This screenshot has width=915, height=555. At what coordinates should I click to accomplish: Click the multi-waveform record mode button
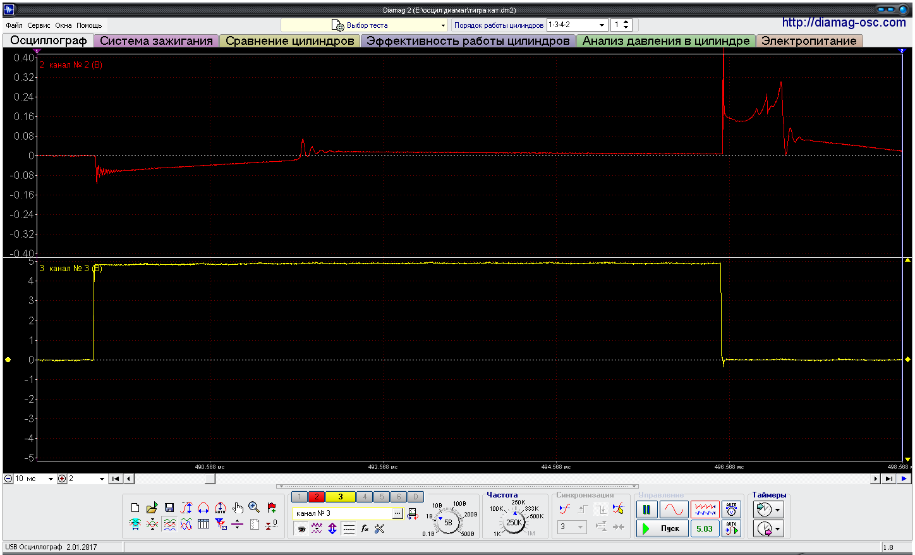coord(705,509)
